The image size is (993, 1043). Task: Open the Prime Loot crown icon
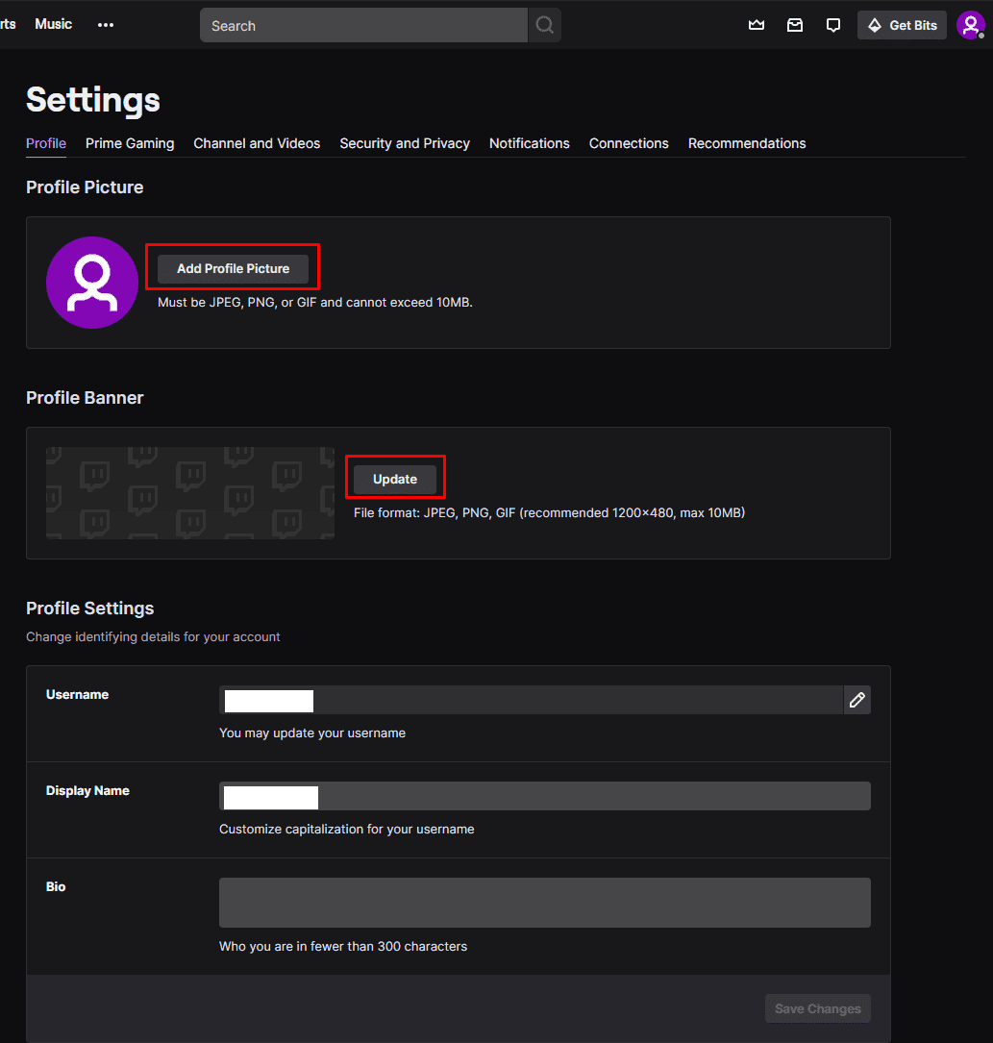pyautogui.click(x=757, y=25)
